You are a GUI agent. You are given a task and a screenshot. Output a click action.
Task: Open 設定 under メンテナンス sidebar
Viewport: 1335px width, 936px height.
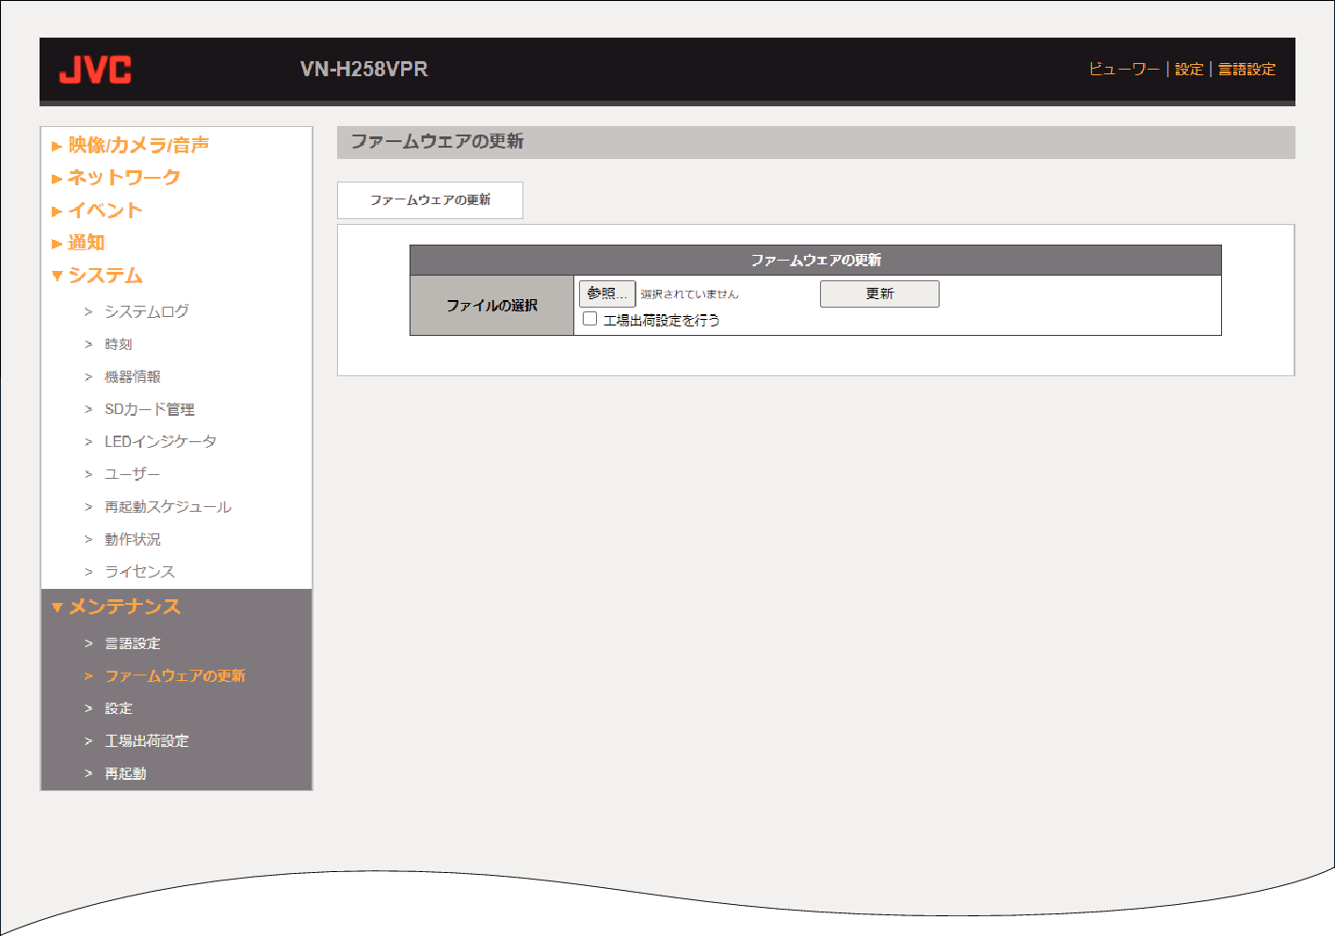119,708
